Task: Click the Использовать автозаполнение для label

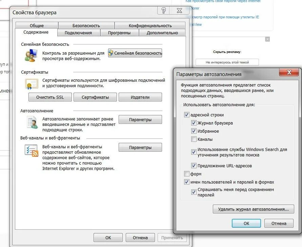Action: [x=219, y=105]
